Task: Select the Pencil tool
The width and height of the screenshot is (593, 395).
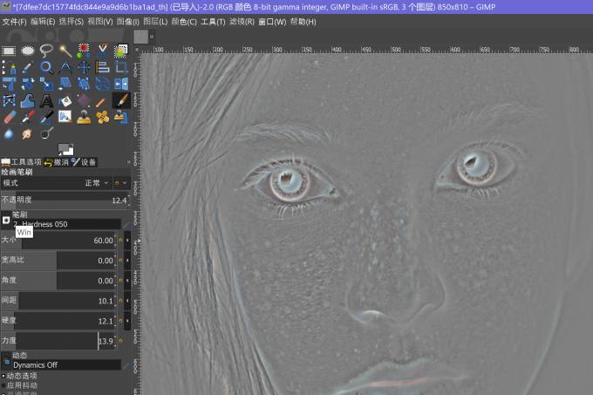Action: click(x=100, y=102)
